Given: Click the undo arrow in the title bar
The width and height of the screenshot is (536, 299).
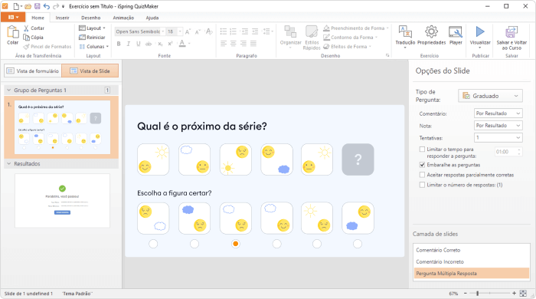Looking at the screenshot, I should pyautogui.click(x=47, y=6).
